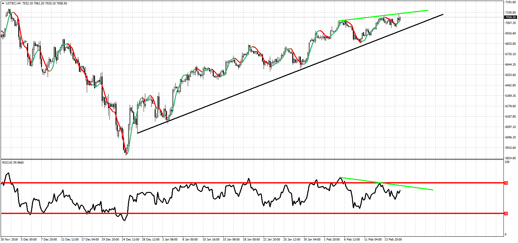Click the 22 Jan 20:00 time label

[272, 240]
